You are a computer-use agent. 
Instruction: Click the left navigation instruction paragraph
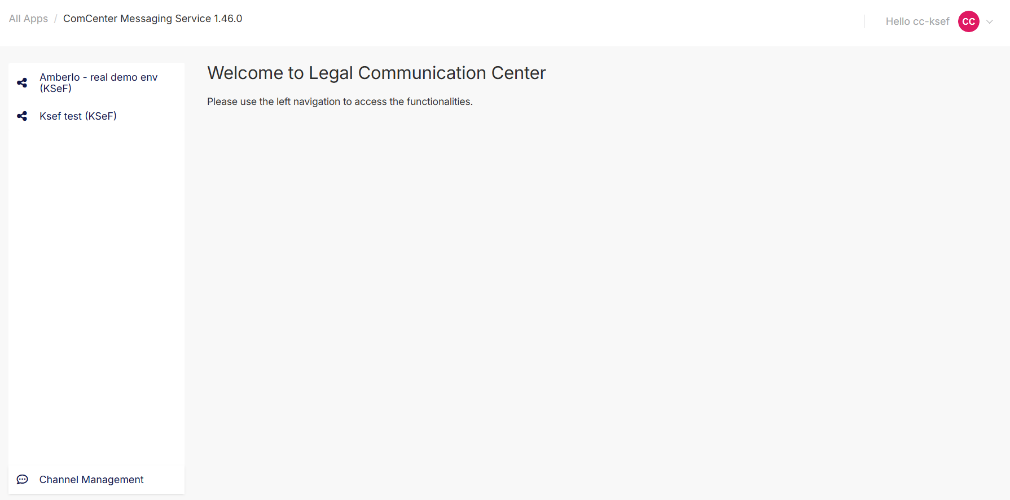[x=340, y=102]
